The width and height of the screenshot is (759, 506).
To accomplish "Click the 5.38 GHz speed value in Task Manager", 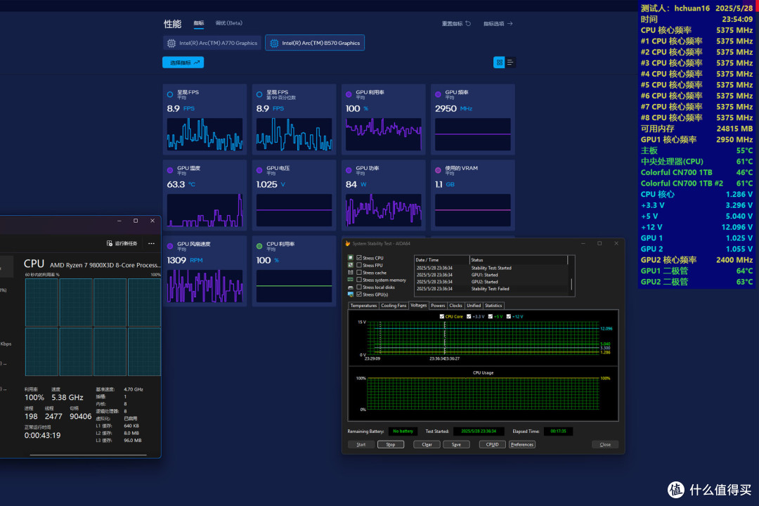I will (67, 398).
